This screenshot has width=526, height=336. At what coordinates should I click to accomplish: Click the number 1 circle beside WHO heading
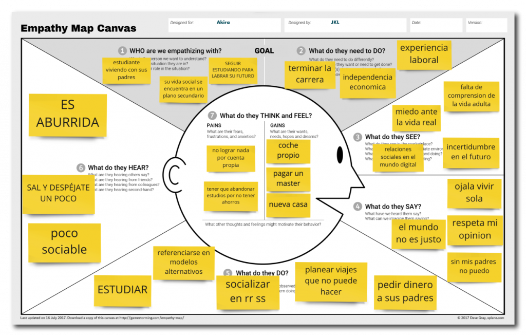coord(122,51)
